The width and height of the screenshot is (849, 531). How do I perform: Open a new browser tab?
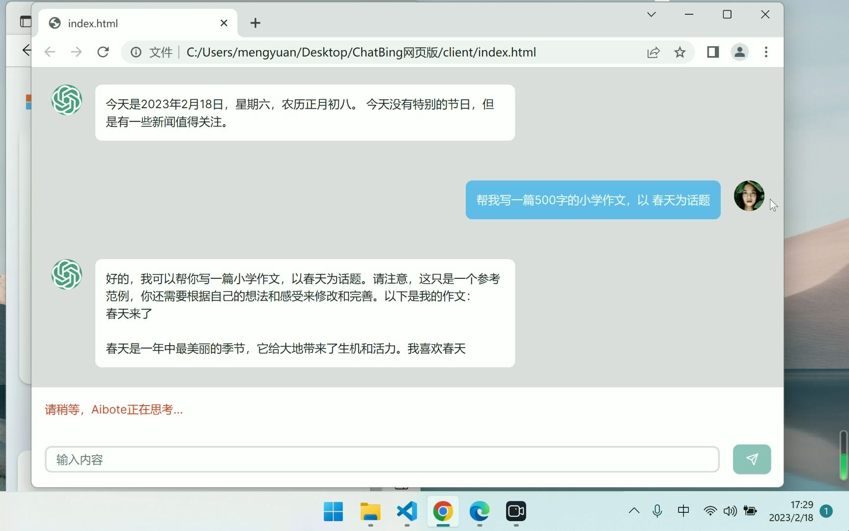255,23
